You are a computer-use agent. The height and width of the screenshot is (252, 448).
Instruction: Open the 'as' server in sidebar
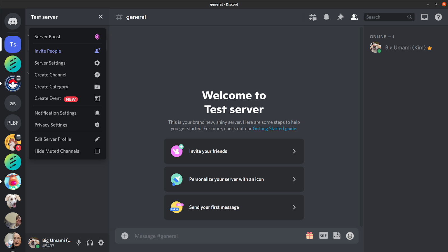tap(13, 103)
